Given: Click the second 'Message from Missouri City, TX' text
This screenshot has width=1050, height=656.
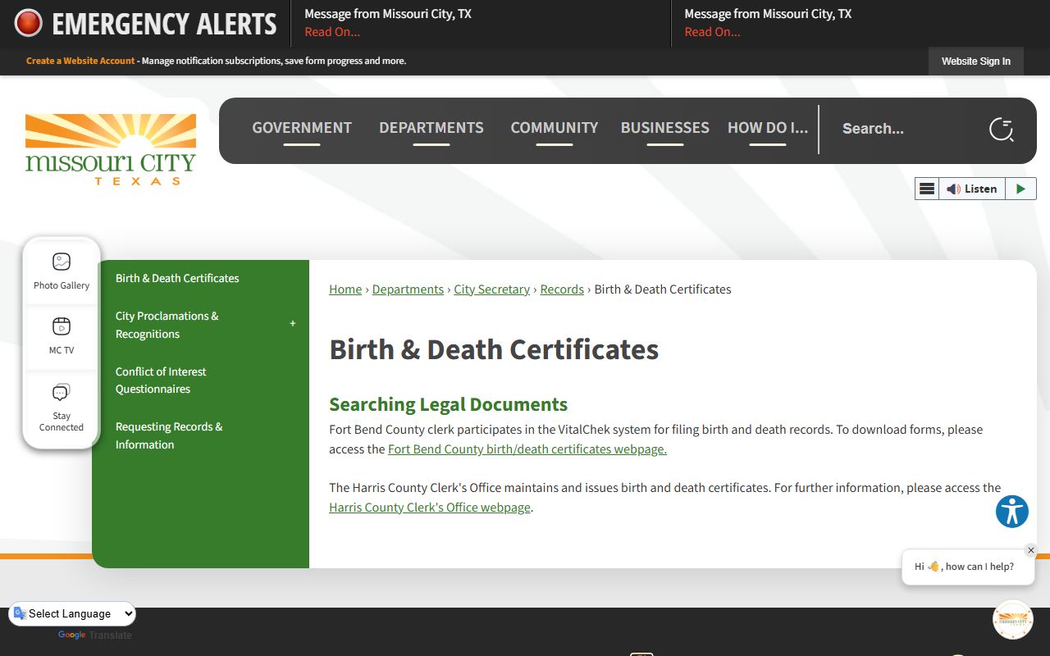Looking at the screenshot, I should click(768, 14).
